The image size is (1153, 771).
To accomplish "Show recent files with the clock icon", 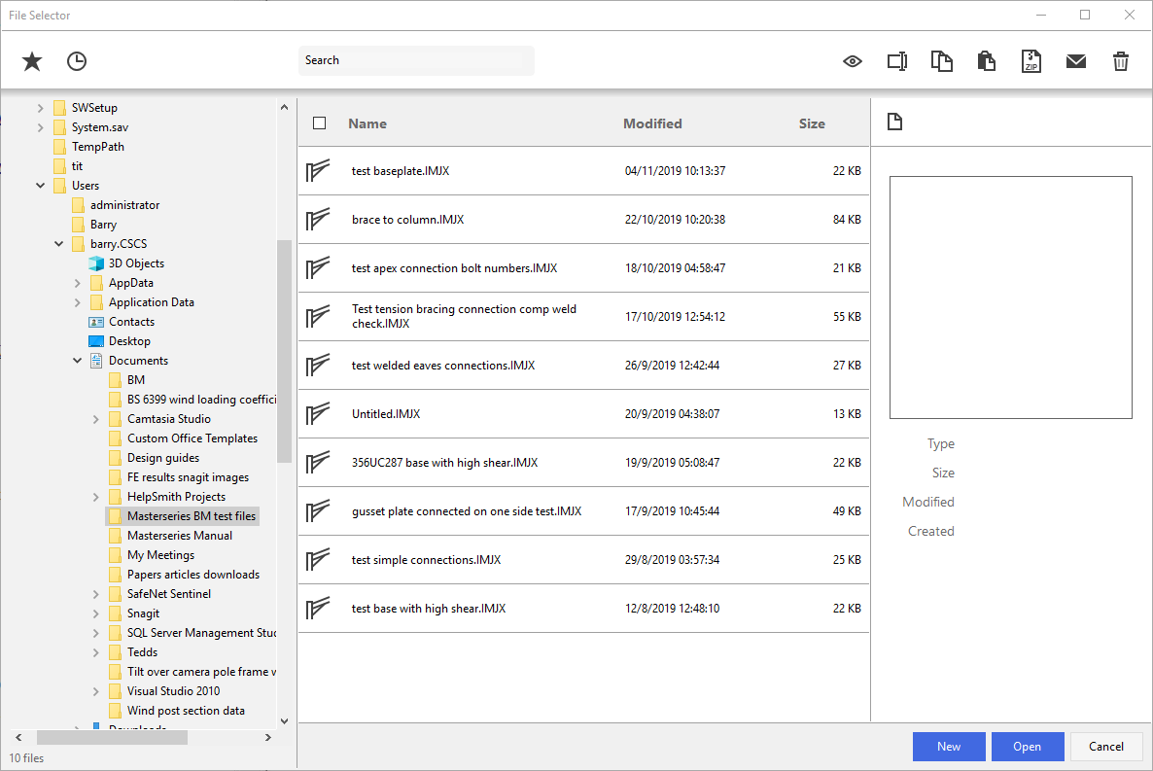I will 76,60.
